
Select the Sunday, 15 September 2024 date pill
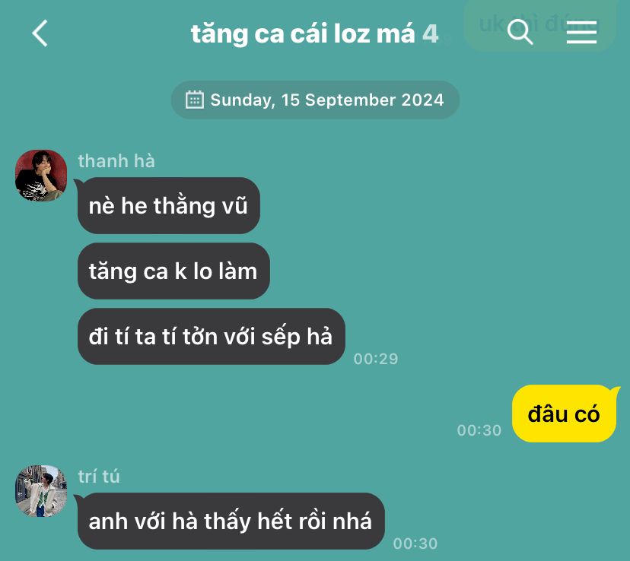pos(316,100)
